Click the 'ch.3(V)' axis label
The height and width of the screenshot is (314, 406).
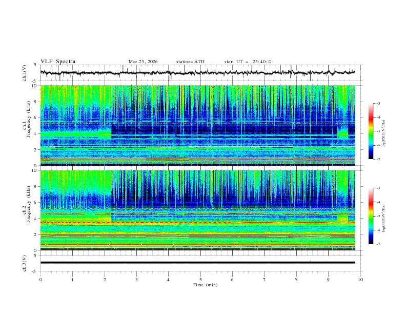pyautogui.click(x=25, y=263)
